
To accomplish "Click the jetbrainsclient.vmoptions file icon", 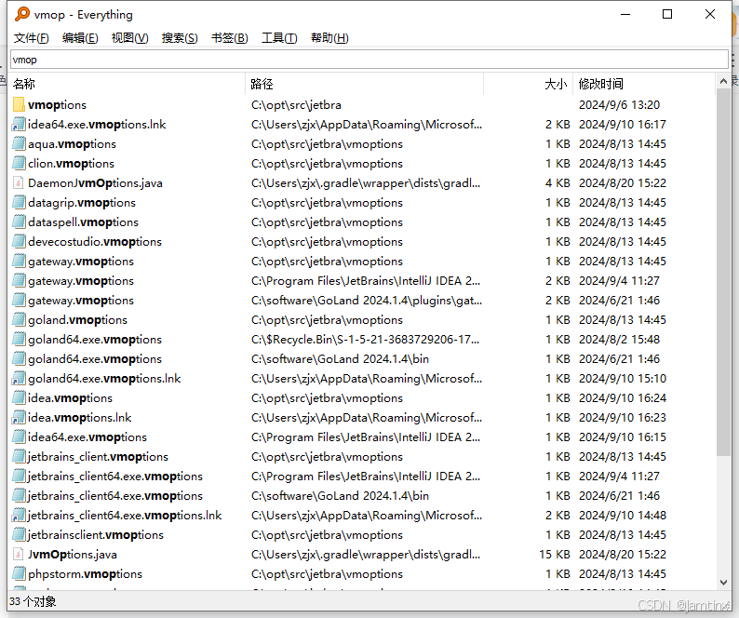I will (x=19, y=535).
